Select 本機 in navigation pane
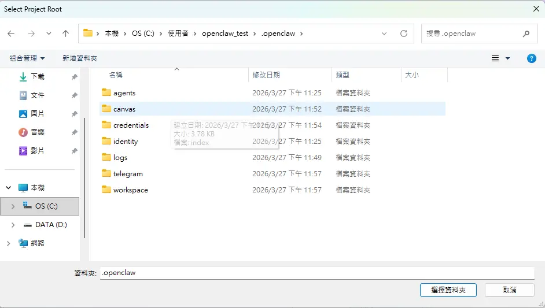Image resolution: width=545 pixels, height=308 pixels. (38, 187)
